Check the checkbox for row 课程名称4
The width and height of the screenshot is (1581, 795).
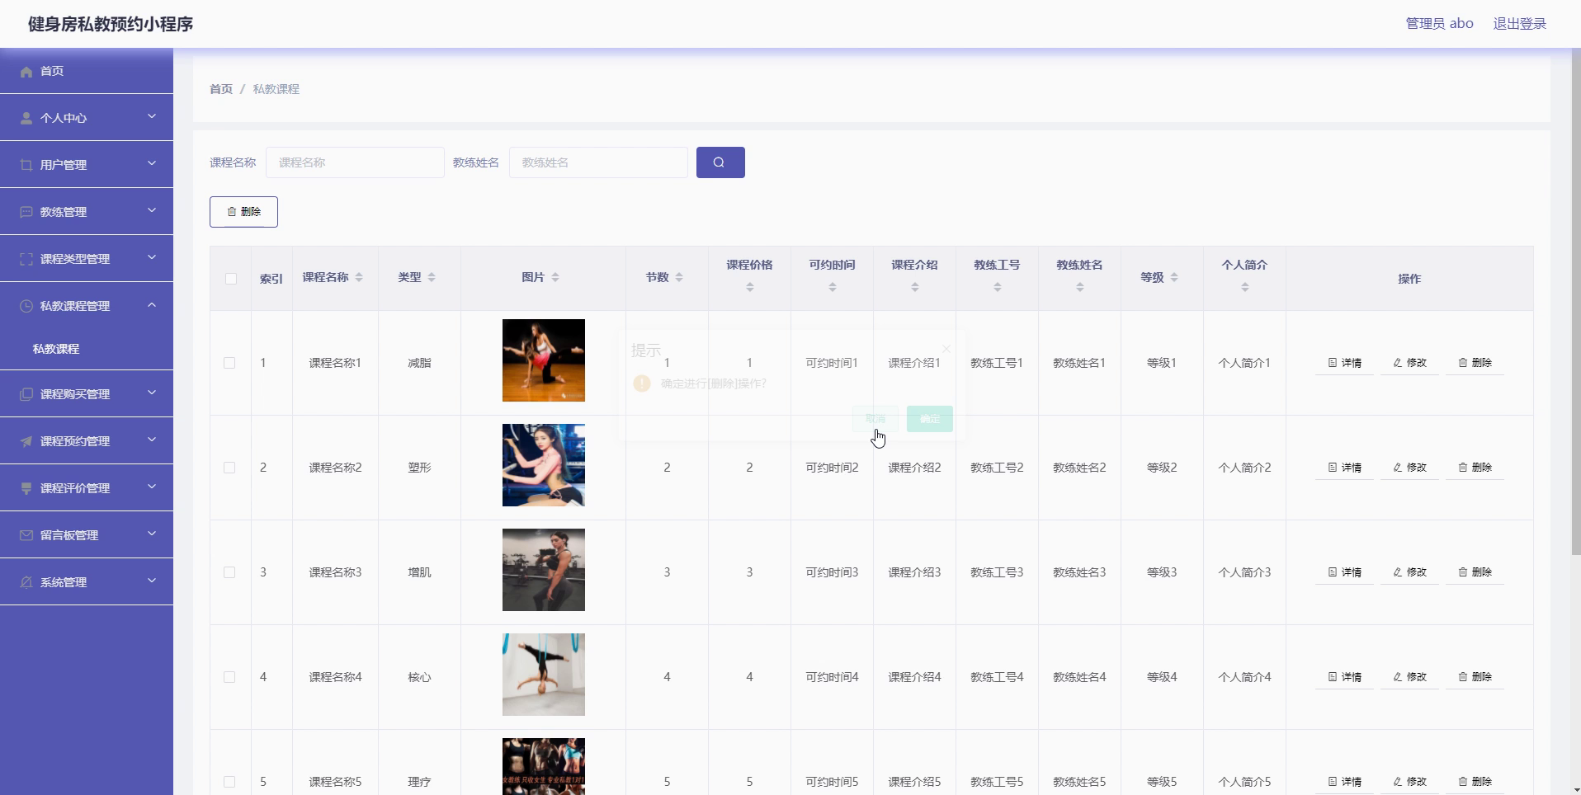pyautogui.click(x=229, y=677)
